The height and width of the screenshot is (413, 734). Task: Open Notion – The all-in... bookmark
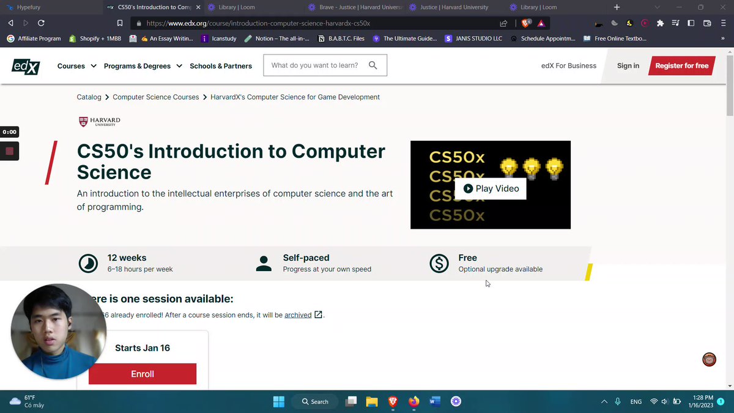pyautogui.click(x=278, y=38)
